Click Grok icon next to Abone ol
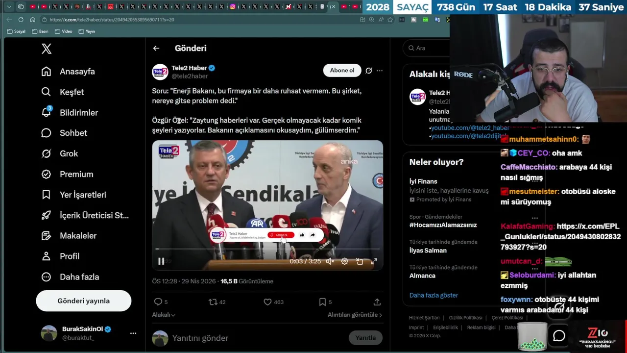The height and width of the screenshot is (353, 627). (x=369, y=71)
